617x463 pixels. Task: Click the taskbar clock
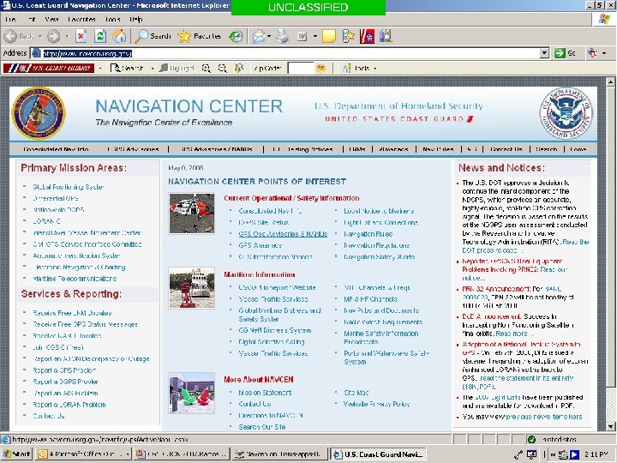596,454
